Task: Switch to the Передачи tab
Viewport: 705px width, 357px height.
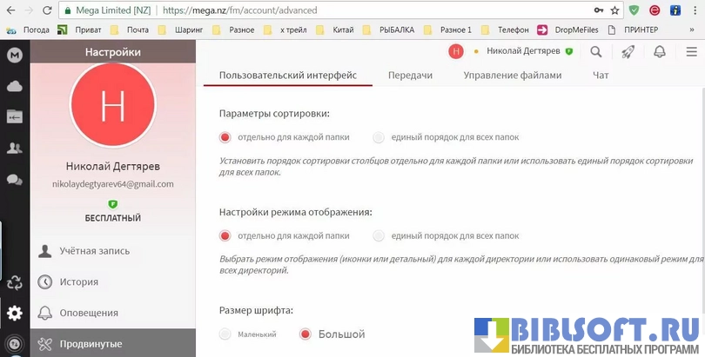Action: [410, 76]
